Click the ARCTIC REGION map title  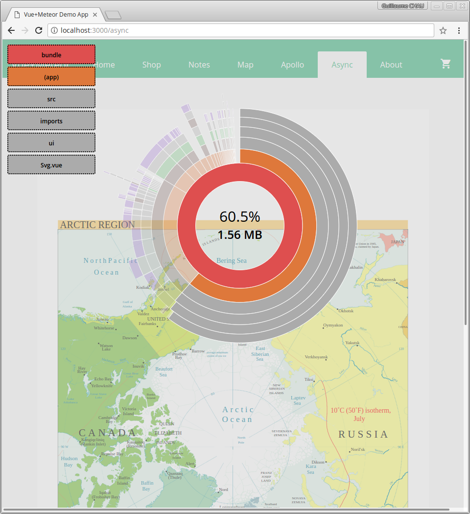(x=97, y=225)
